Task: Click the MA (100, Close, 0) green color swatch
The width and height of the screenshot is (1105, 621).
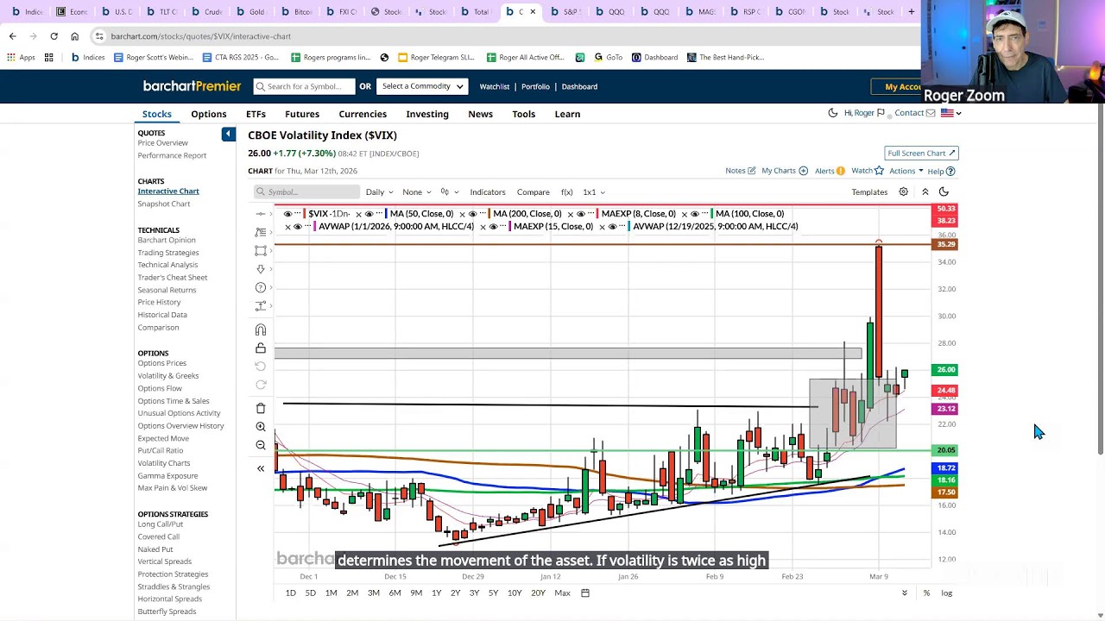Action: click(711, 214)
